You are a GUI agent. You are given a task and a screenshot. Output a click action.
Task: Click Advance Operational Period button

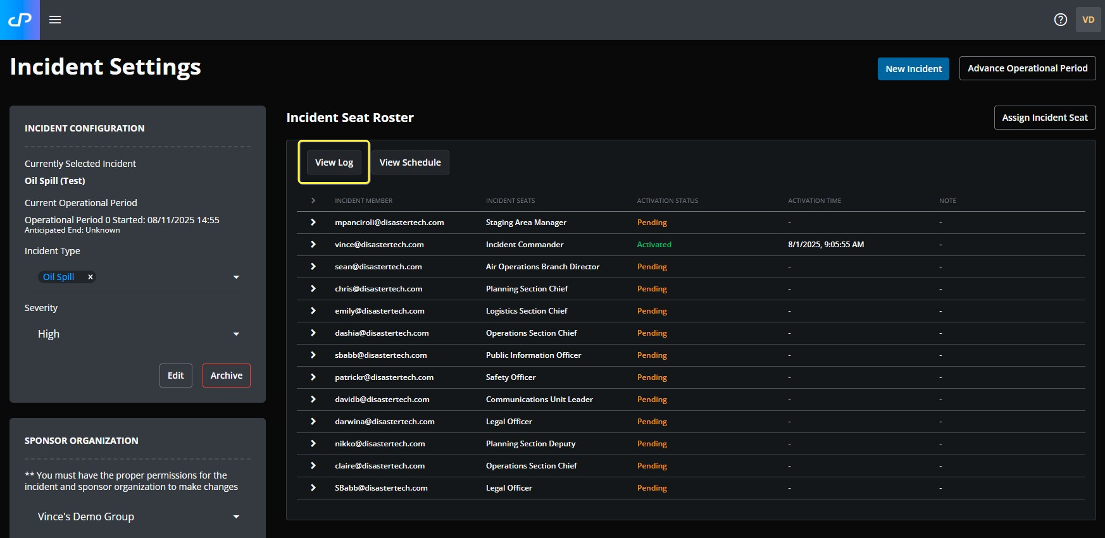point(1027,68)
